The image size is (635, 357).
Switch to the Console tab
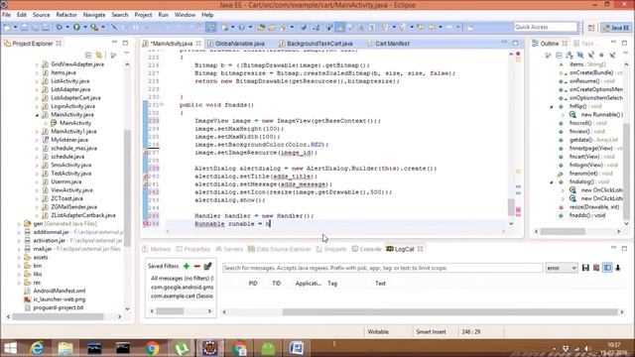point(366,249)
